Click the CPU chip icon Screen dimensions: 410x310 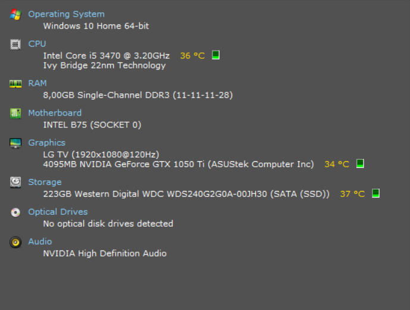15,44
